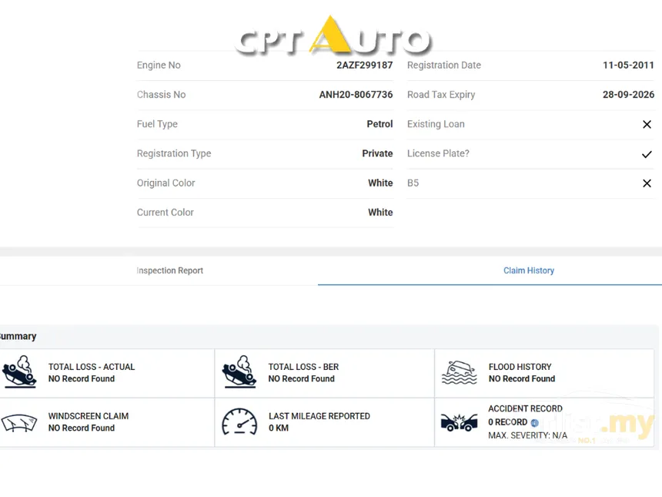This screenshot has width=662, height=497.
Task: Click the Existing Loan cross mark
Action: 647,124
